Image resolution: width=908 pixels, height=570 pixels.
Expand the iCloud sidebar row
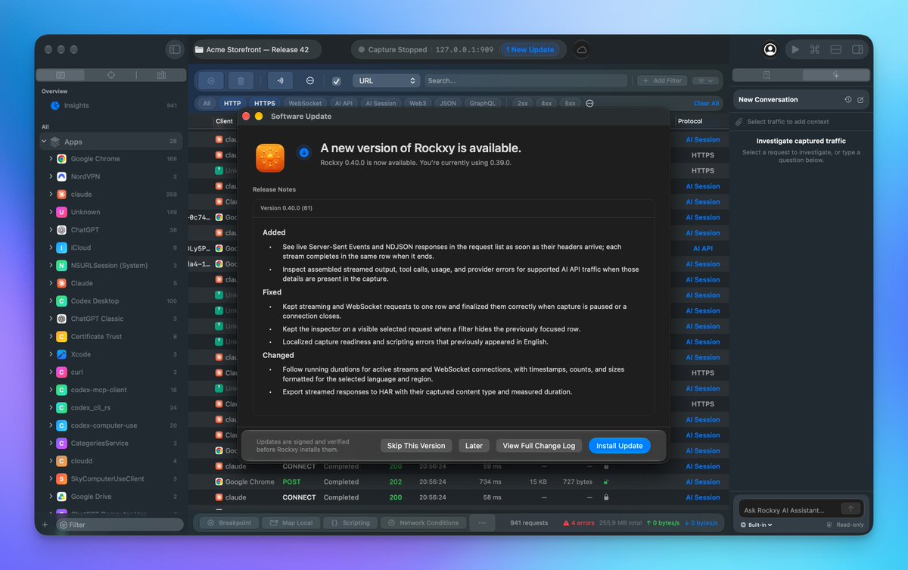tap(51, 248)
